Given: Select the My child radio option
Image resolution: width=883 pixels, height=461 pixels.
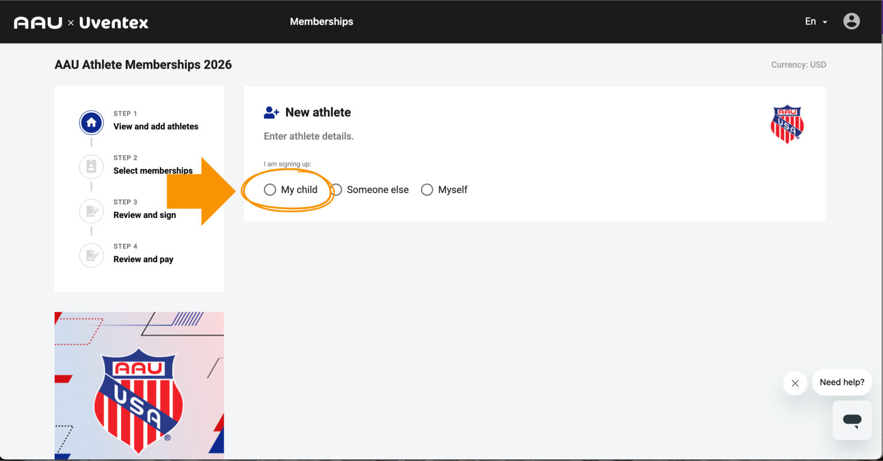Looking at the screenshot, I should tap(270, 190).
